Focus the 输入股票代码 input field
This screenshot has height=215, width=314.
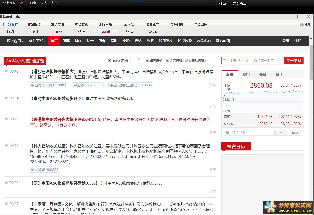tap(249, 133)
